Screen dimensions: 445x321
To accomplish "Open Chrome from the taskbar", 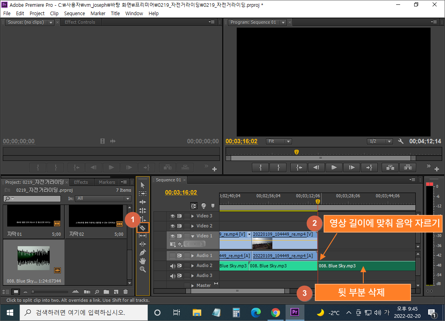I will 275,313.
